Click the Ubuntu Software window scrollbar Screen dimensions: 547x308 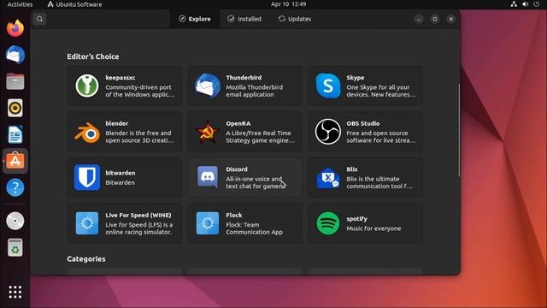click(x=459, y=130)
